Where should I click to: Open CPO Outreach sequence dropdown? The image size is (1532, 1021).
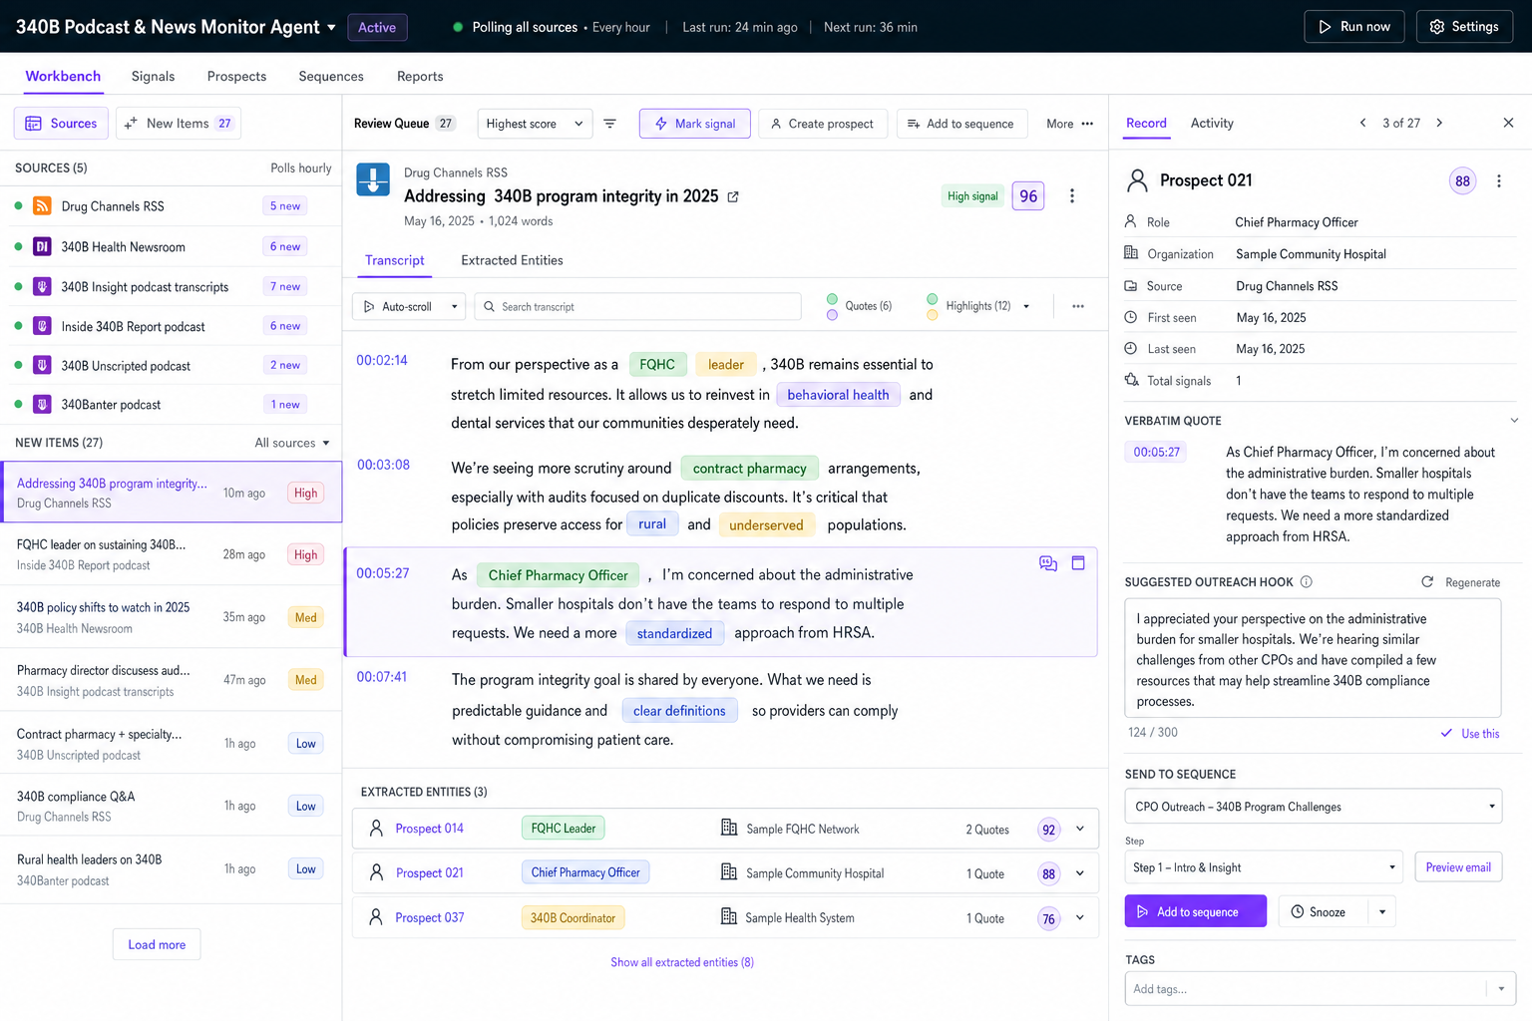1314,807
